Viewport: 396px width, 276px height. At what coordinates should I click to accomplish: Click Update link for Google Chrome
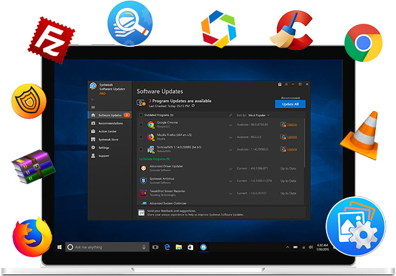[x=292, y=125]
